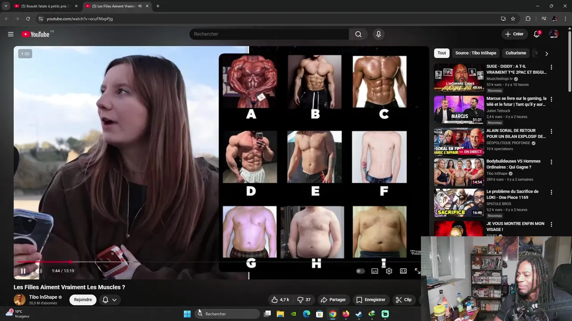
Task: Open options for Sacrifice de LOKI video
Action: [x=551, y=193]
